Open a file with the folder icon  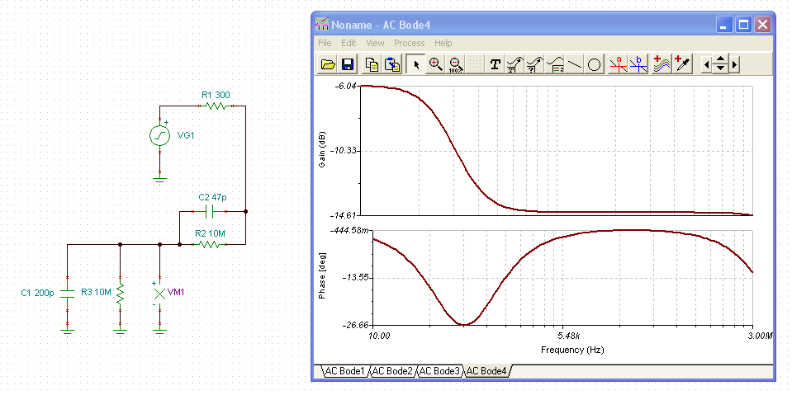tap(329, 64)
